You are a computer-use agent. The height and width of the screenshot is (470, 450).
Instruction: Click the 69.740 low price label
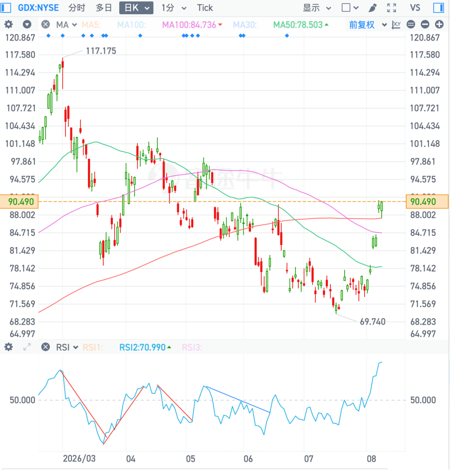(x=372, y=322)
